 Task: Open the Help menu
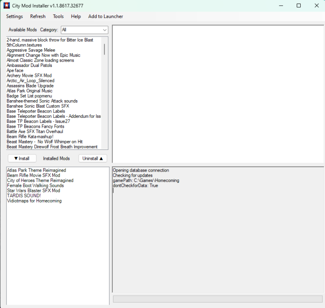(76, 16)
